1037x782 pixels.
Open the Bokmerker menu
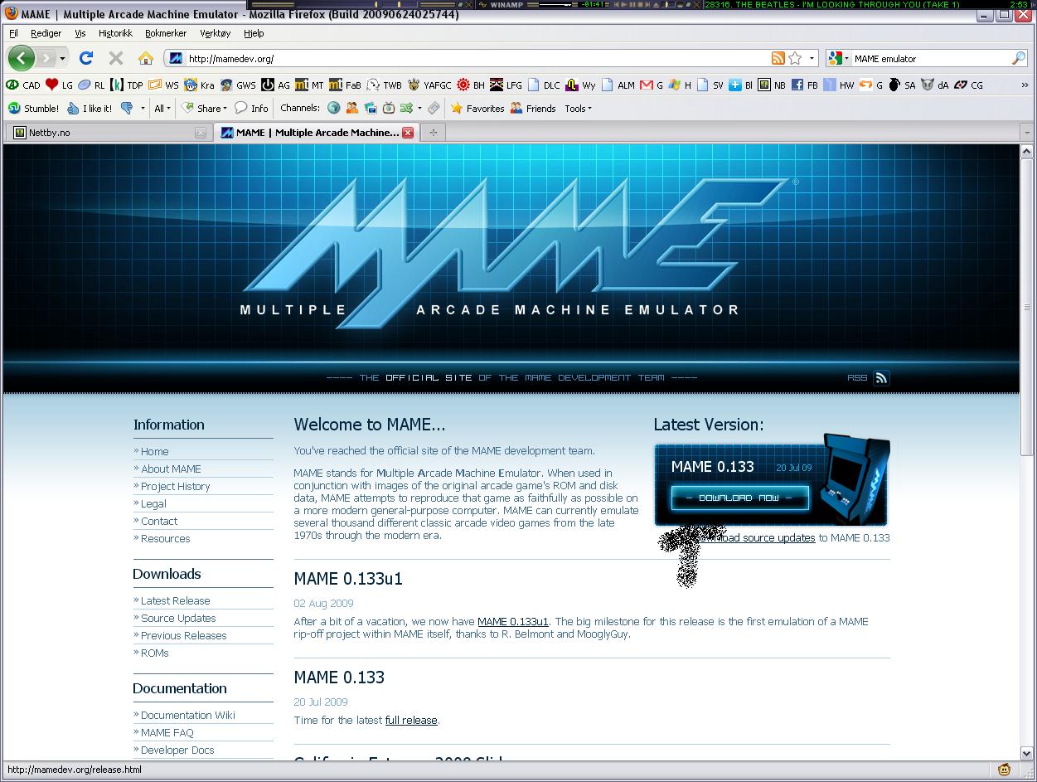point(166,33)
